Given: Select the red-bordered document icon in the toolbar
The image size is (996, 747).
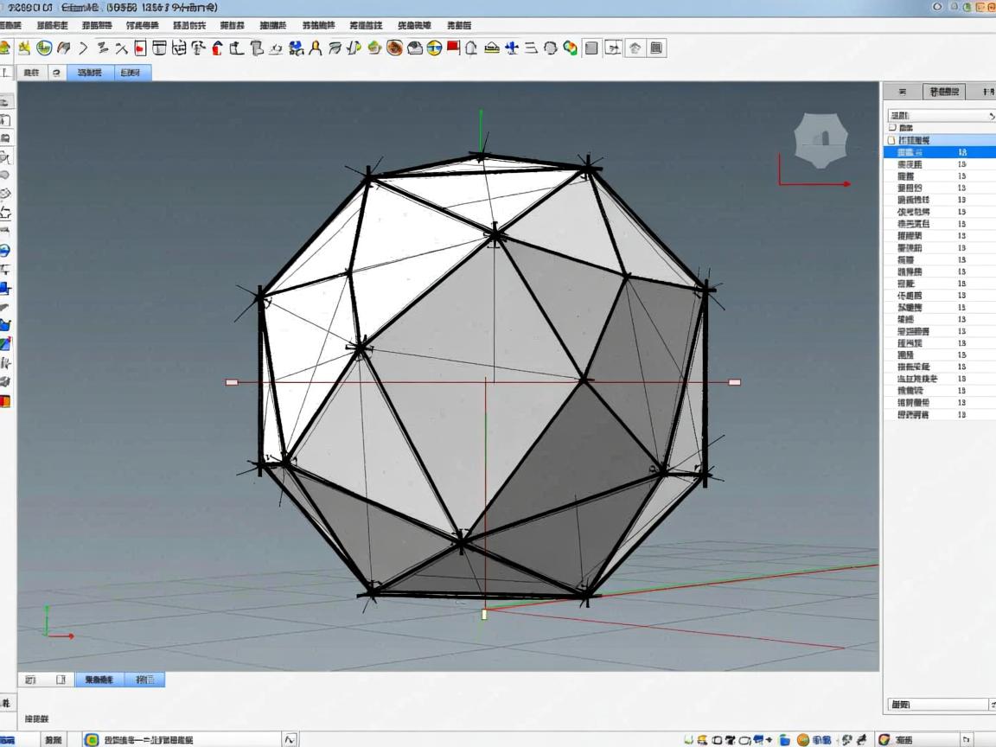Looking at the screenshot, I should (140, 48).
